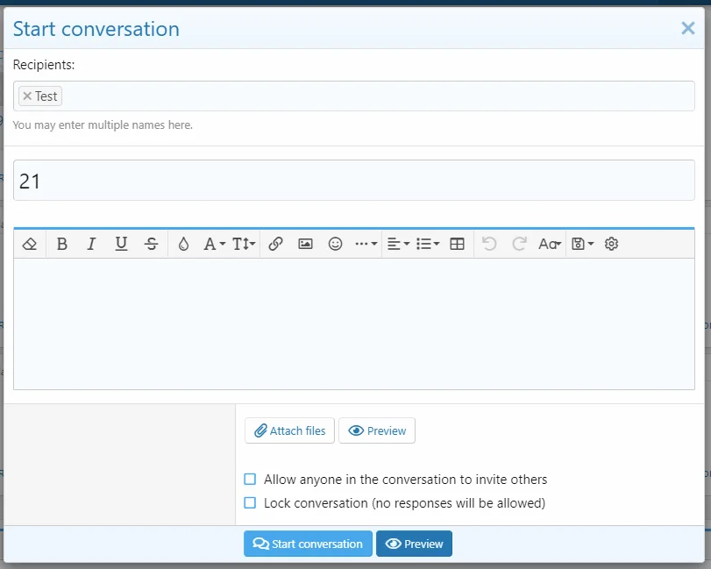Expand the font size dropdown

(x=245, y=245)
